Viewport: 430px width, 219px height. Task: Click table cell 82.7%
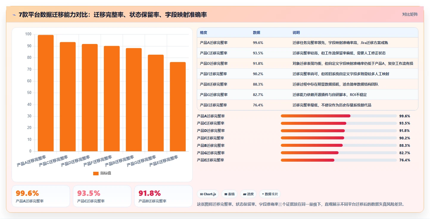(x=258, y=95)
